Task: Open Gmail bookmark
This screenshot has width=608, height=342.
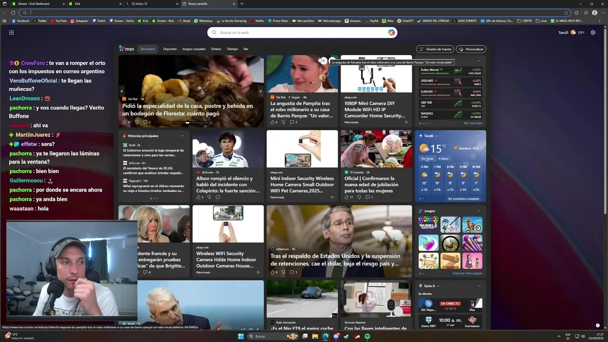Action: 184,21
